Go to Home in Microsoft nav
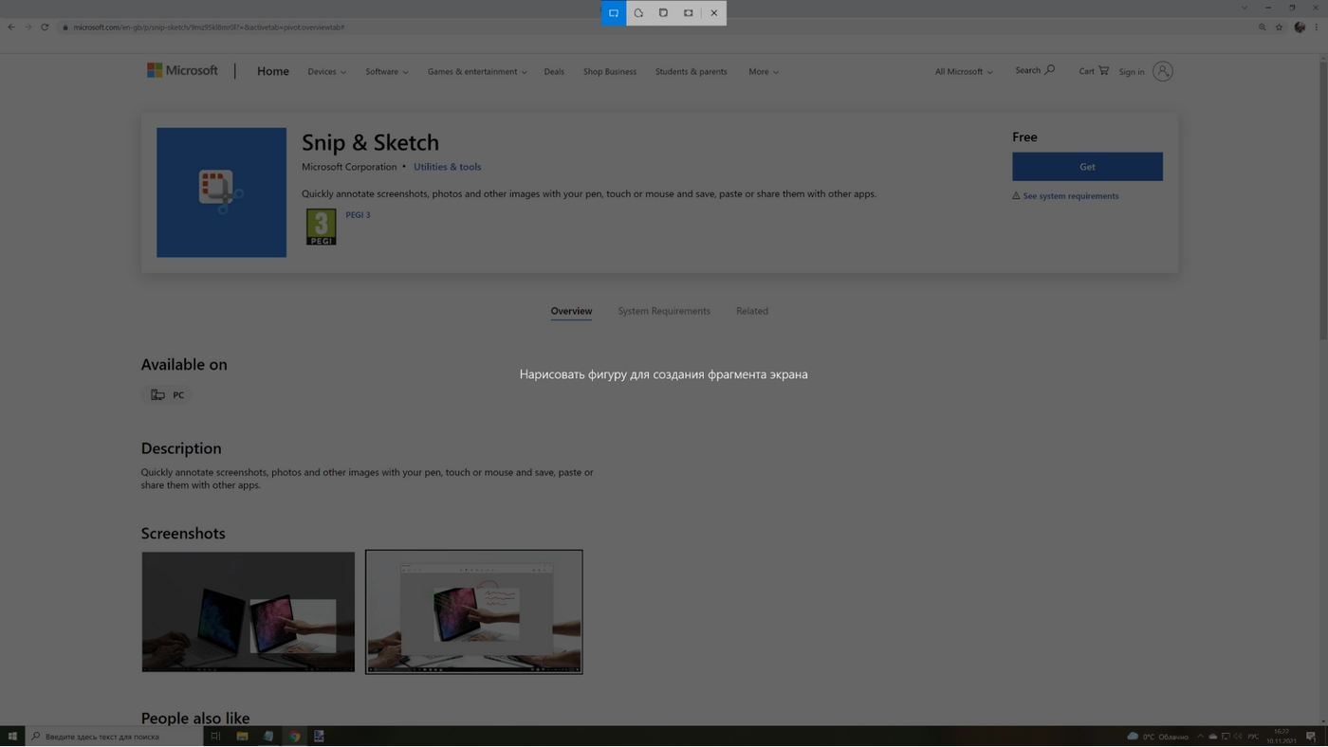This screenshot has height=747, width=1328. tap(273, 71)
